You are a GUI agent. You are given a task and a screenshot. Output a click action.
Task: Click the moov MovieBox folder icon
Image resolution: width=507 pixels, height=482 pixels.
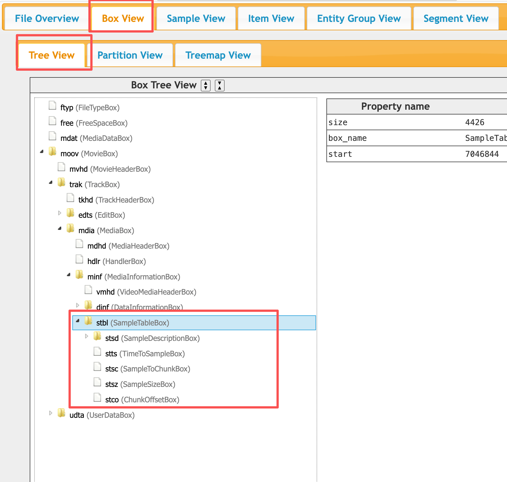[x=52, y=152]
